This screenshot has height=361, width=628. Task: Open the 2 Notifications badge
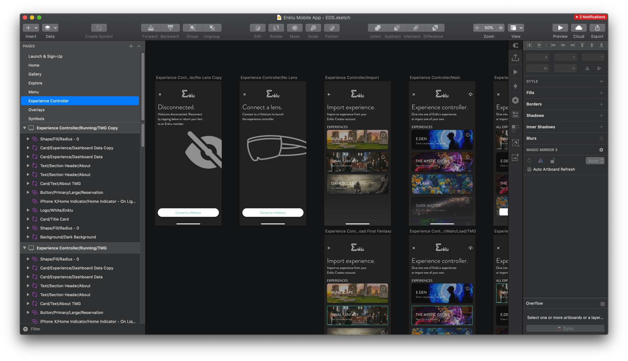click(591, 17)
